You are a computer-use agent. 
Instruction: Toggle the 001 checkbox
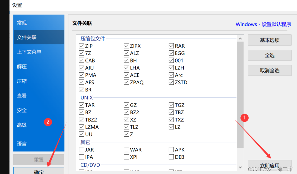(171, 60)
